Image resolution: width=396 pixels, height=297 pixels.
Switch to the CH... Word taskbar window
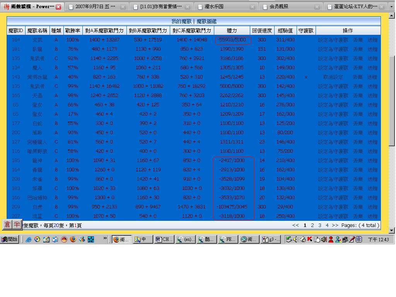pos(164,239)
